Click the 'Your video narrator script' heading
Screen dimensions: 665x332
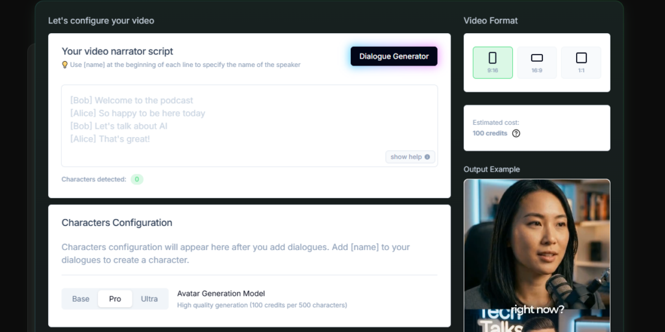coord(118,51)
